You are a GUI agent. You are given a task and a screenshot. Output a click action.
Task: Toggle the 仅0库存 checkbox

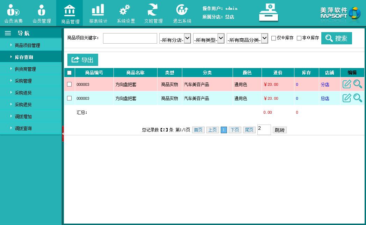click(274, 38)
